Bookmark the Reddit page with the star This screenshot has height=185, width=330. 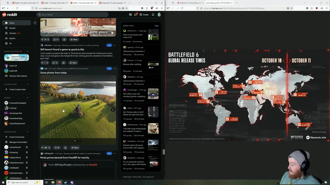click(127, 8)
